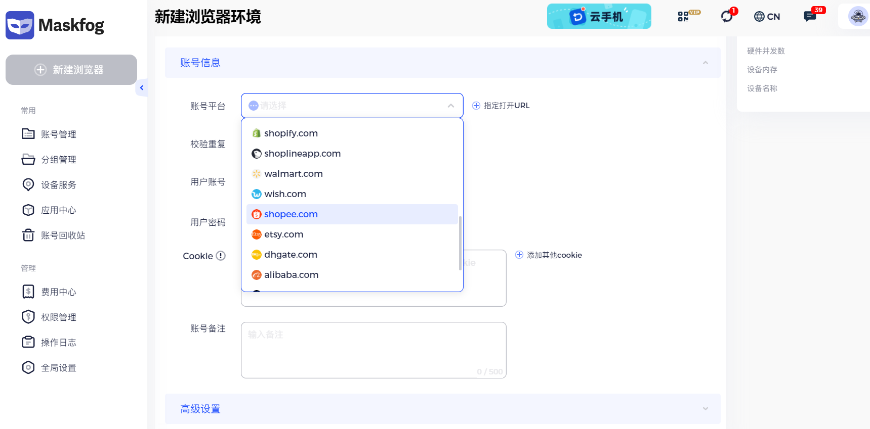
Task: Select dhgate.com from the platform list
Action: (x=352, y=255)
